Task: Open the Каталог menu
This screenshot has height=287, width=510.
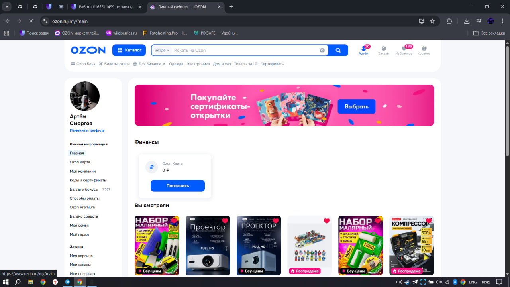Action: tap(129, 50)
